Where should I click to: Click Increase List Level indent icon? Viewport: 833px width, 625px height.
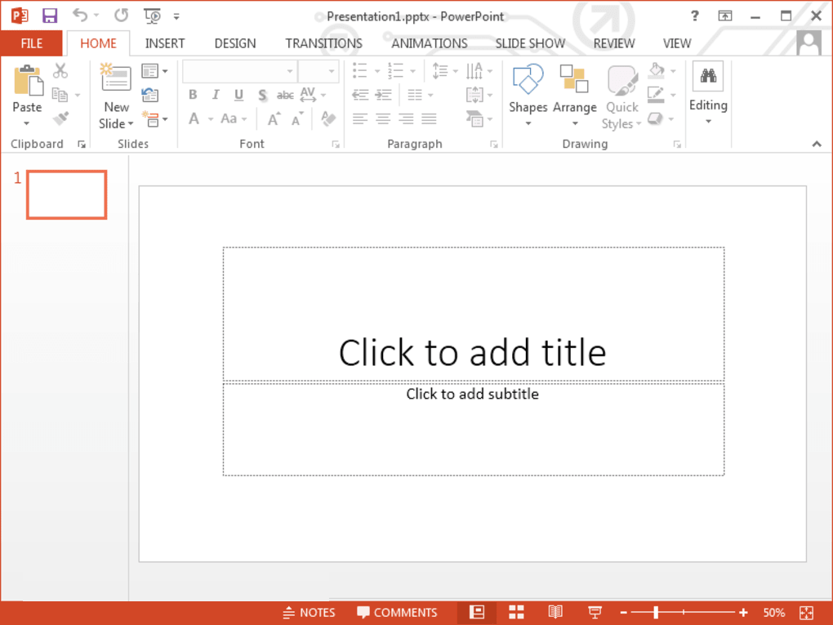click(x=383, y=95)
